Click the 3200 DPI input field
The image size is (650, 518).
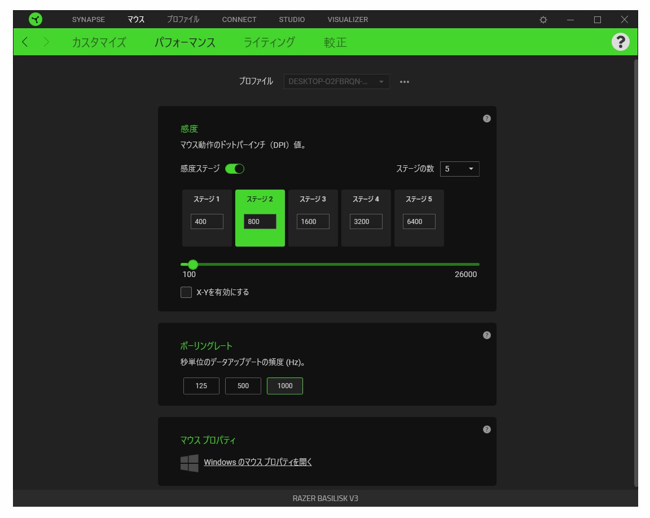coord(366,221)
